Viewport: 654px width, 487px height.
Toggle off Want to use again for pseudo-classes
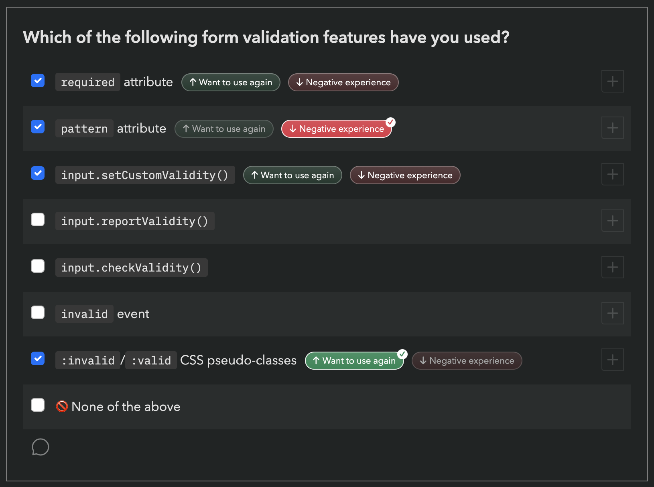click(354, 360)
